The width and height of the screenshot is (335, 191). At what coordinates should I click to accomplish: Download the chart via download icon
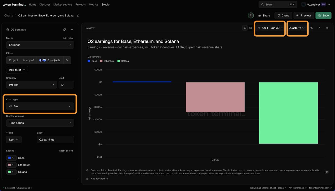click(327, 28)
